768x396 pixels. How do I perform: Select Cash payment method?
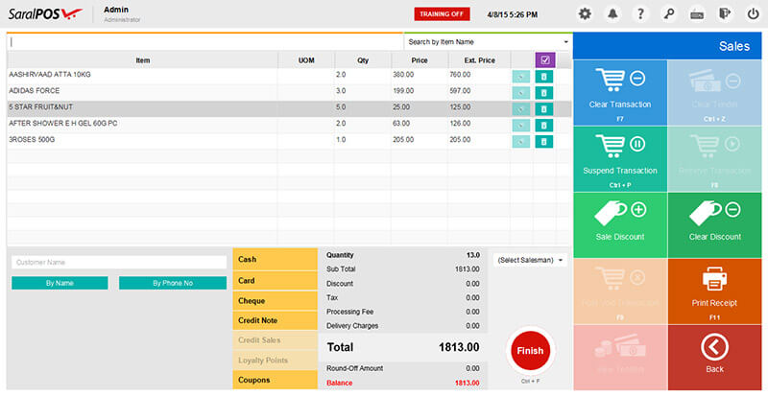275,259
